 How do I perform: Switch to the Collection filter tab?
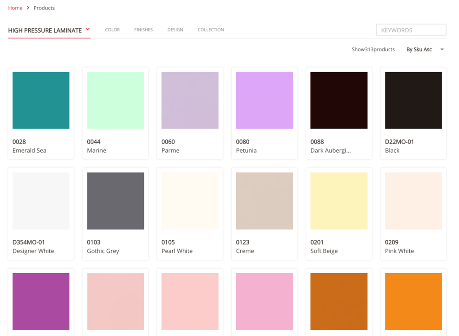coord(211,30)
